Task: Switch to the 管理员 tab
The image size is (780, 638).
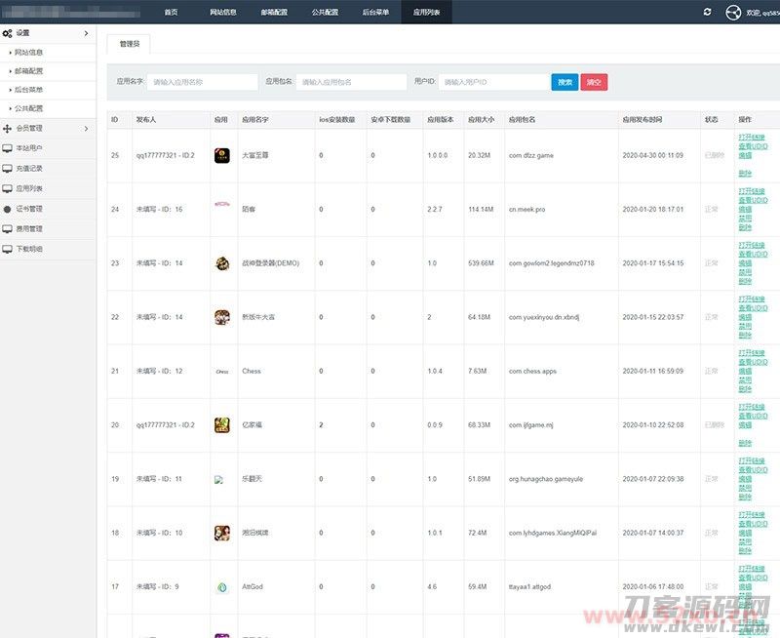Action: tap(129, 44)
